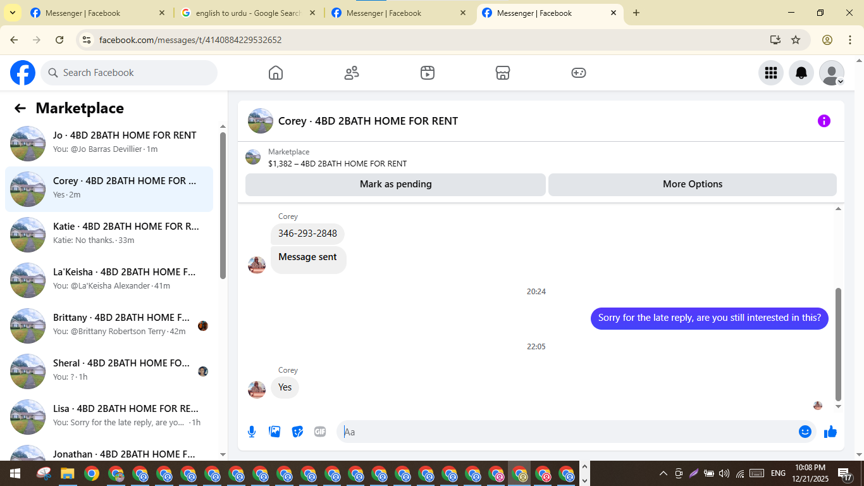The width and height of the screenshot is (864, 486).
Task: Open the More Options menu
Action: pos(693,184)
